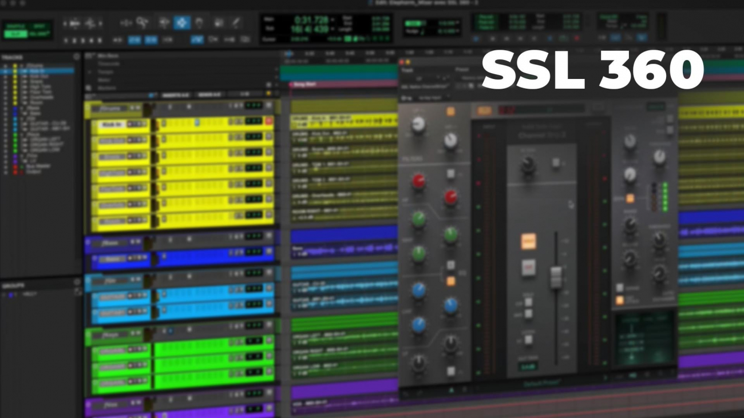Open the Tracks list options menu

(77, 57)
